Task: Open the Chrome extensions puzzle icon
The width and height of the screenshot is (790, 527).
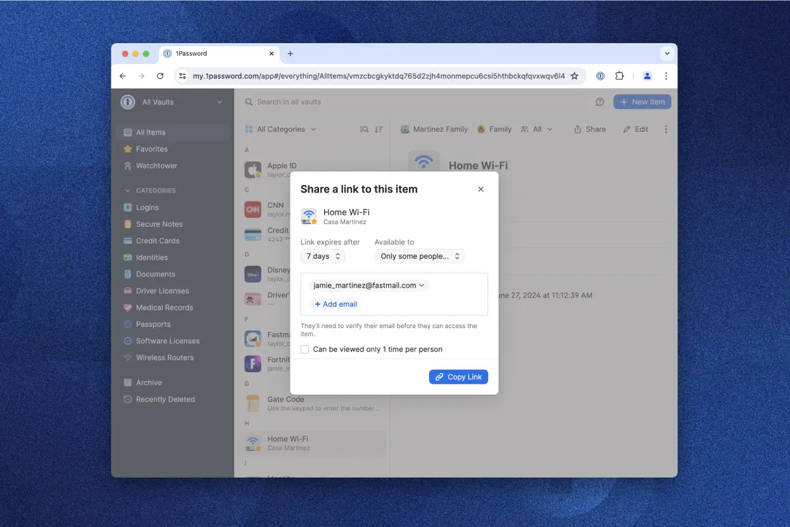Action: (620, 76)
